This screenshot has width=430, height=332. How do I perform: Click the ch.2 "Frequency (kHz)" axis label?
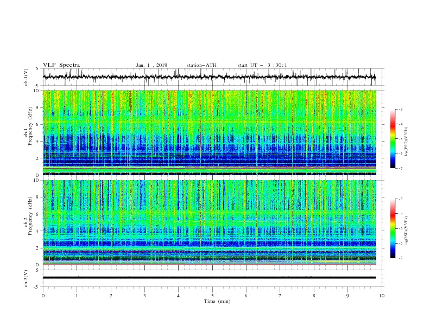[30, 216]
